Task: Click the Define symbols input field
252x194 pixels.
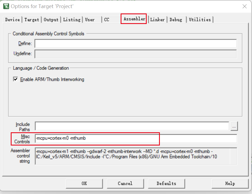Action: click(x=135, y=43)
